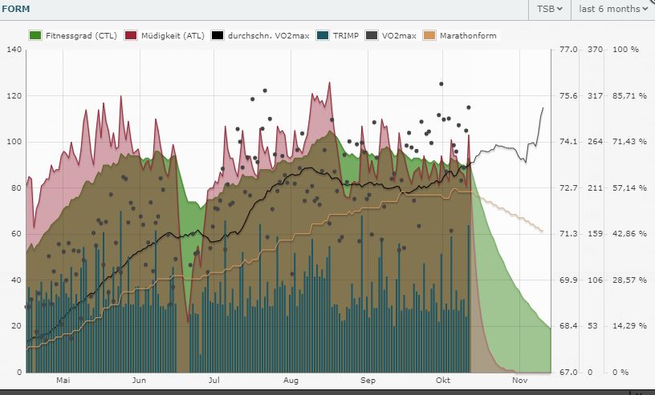Click the green Fitnessgrad (CTL) legend swatch
This screenshot has width=655, height=395.
pos(35,36)
